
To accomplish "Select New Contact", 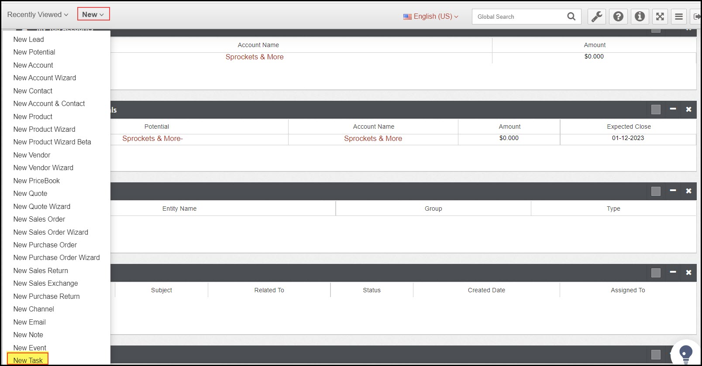I will pyautogui.click(x=33, y=91).
